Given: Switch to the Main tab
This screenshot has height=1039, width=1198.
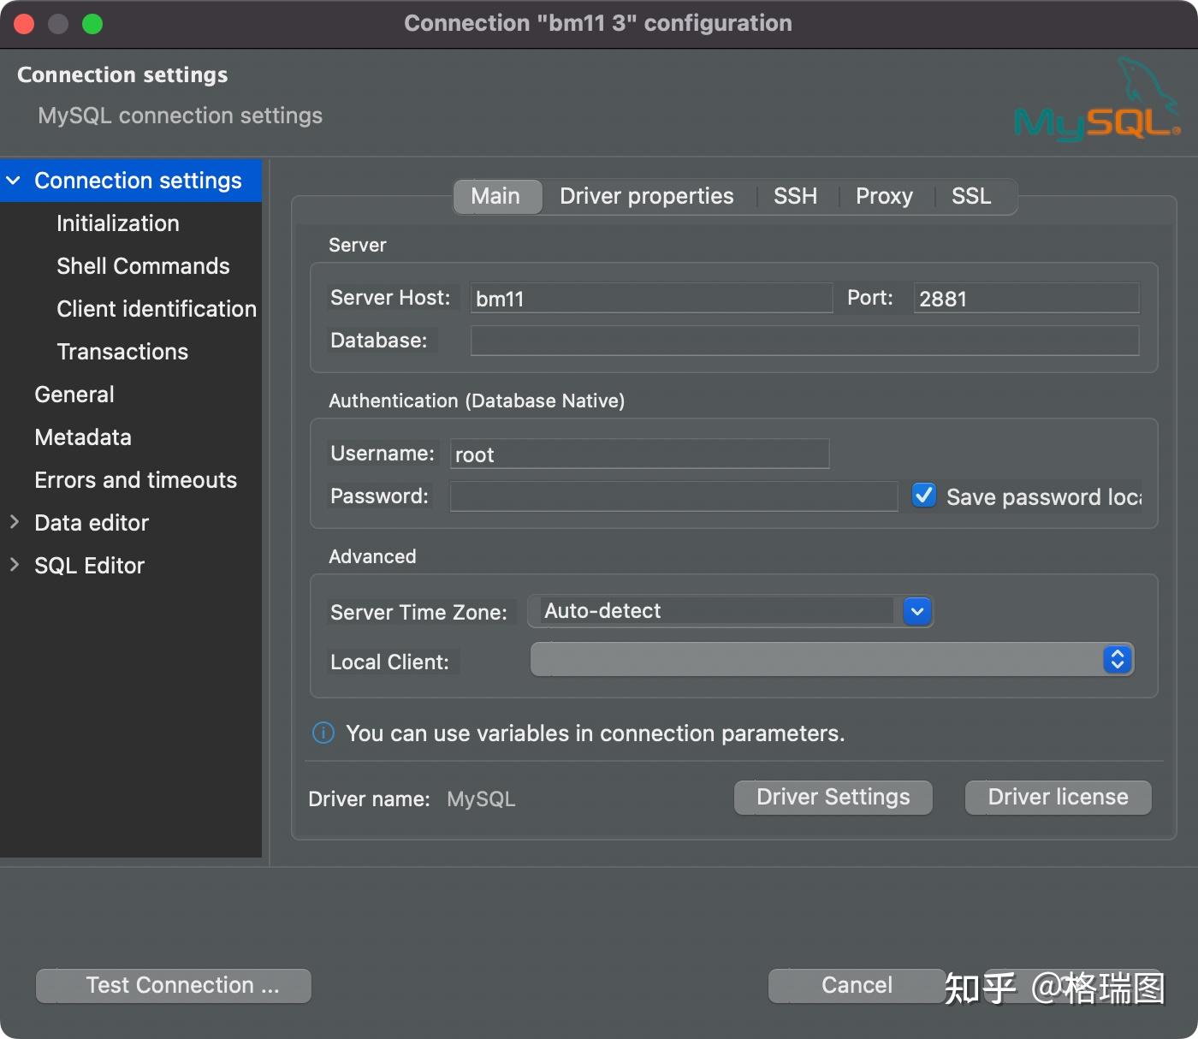Looking at the screenshot, I should 495,196.
